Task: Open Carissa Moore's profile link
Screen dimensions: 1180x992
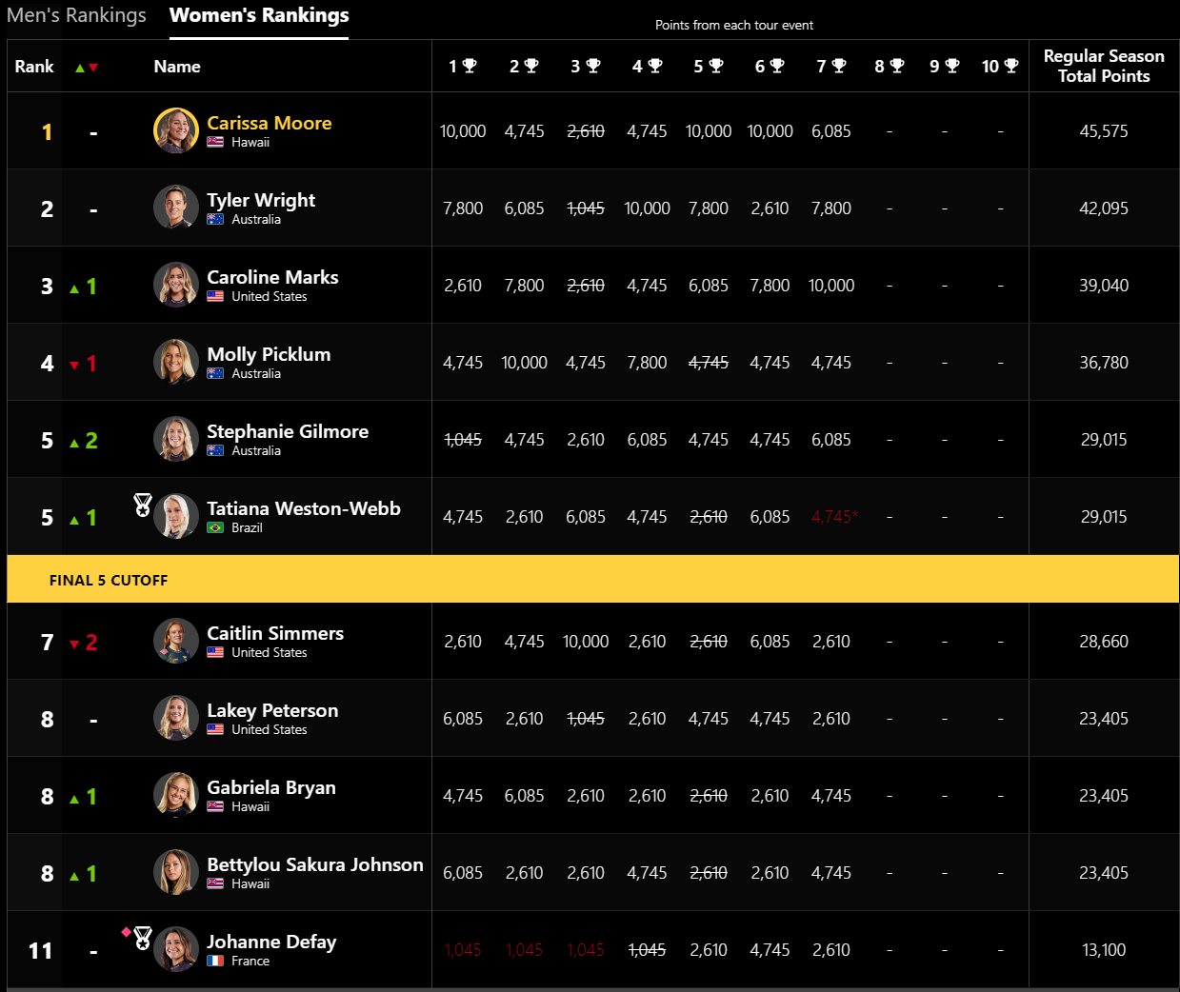Action: pos(270,123)
